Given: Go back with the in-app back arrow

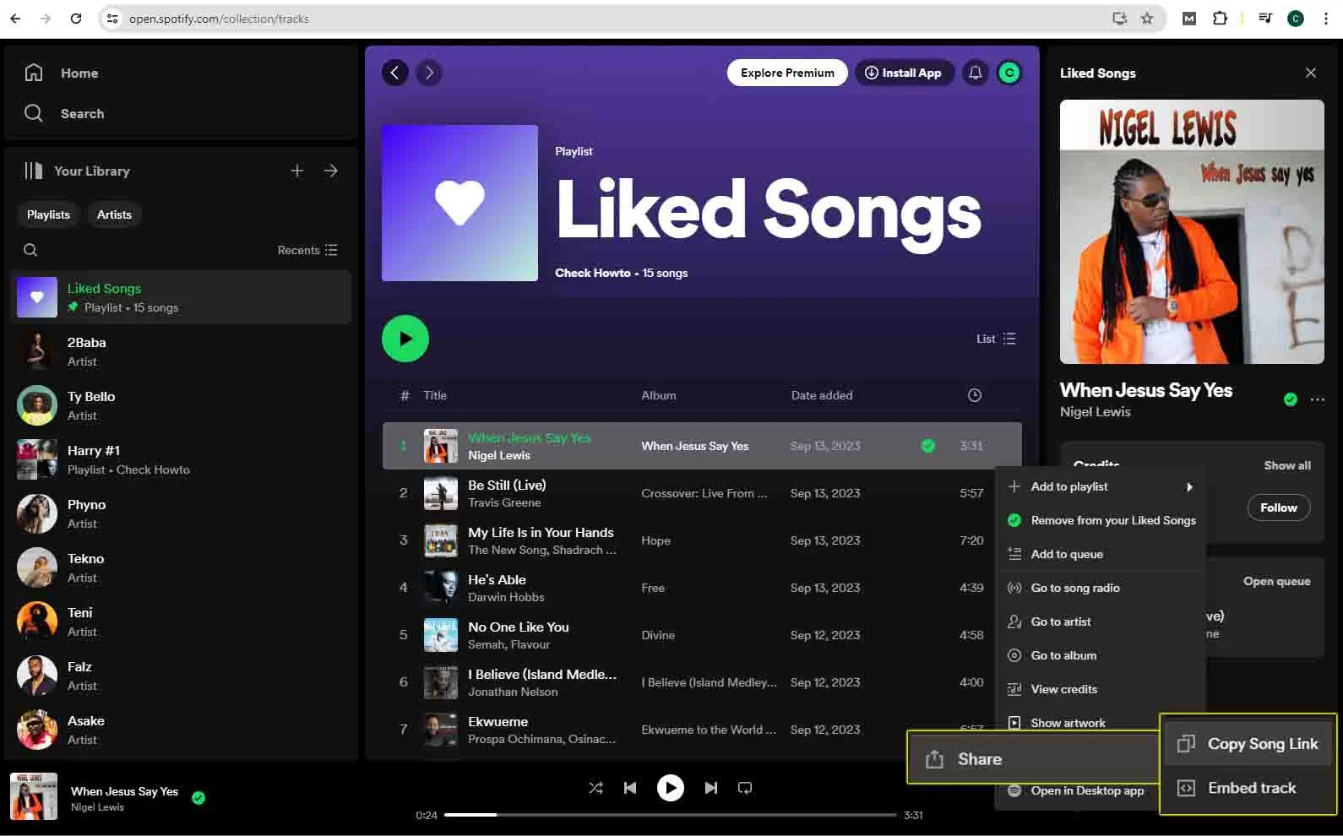Looking at the screenshot, I should tap(394, 73).
